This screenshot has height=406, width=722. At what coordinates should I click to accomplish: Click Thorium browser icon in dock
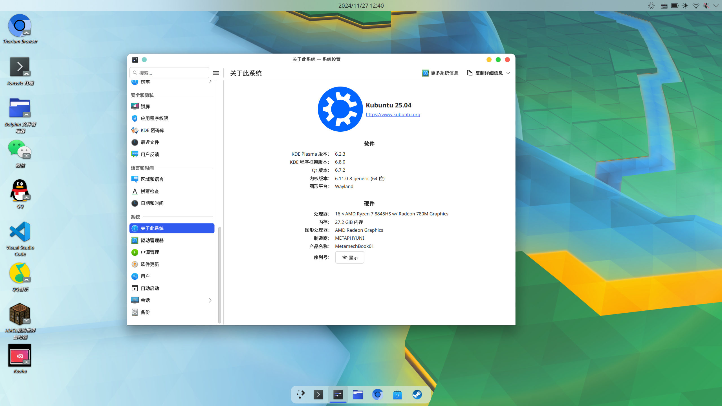(x=378, y=394)
